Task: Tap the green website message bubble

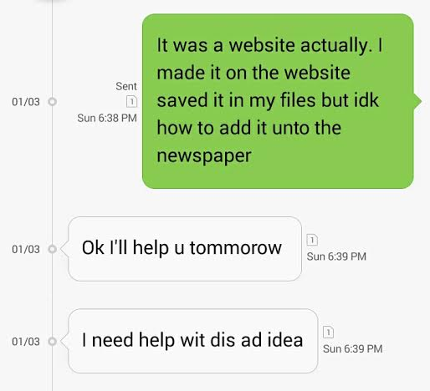Action: [278, 101]
